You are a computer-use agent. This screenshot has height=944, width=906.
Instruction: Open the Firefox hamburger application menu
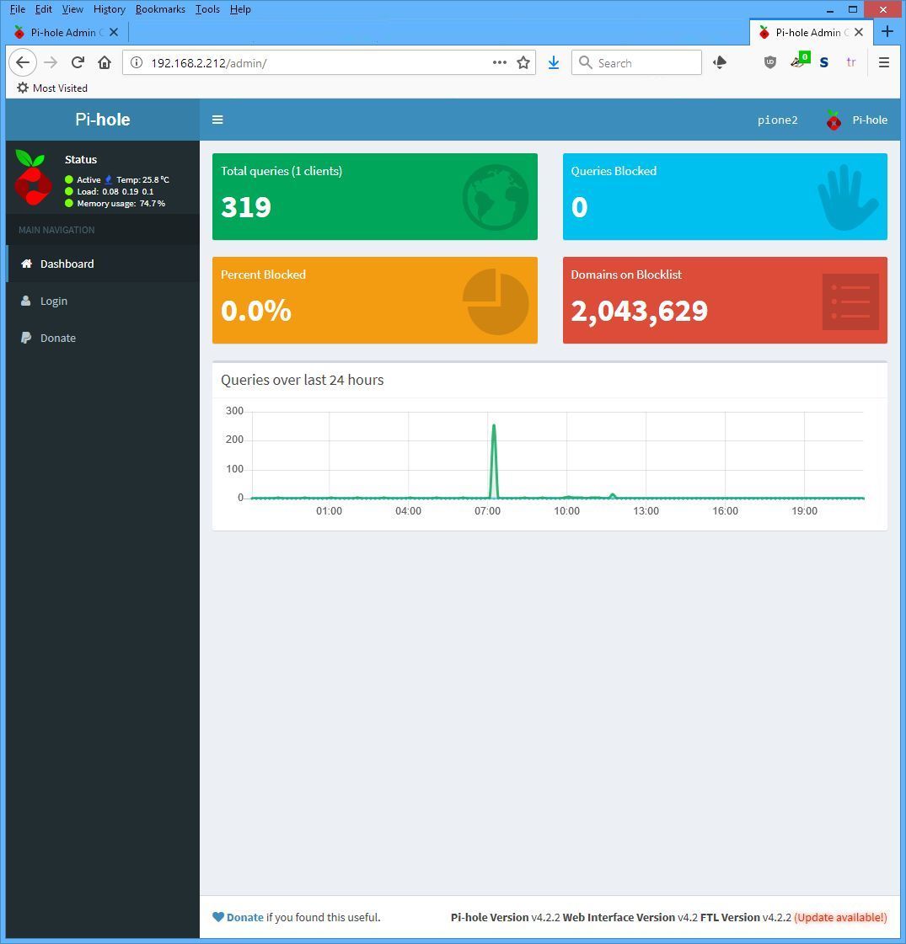click(884, 62)
